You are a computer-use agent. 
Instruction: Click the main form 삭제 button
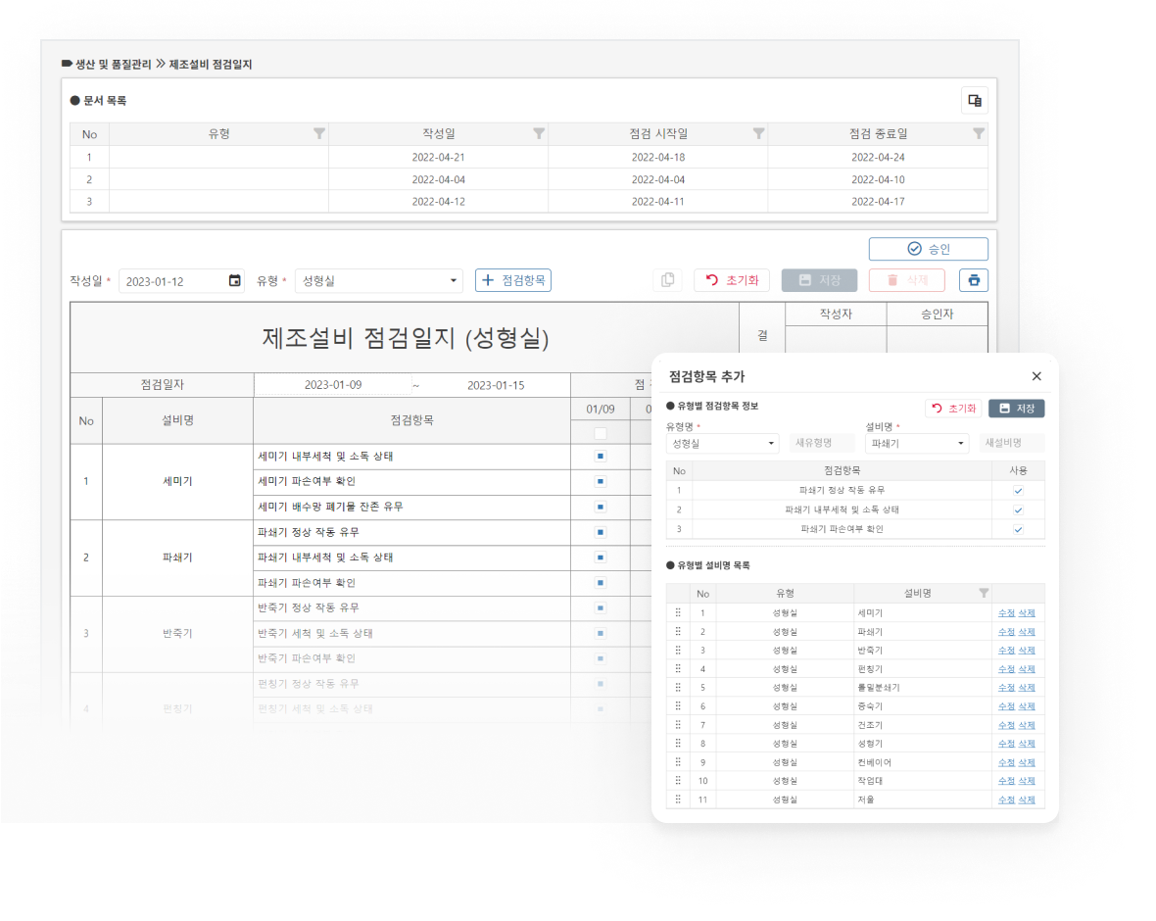point(907,280)
